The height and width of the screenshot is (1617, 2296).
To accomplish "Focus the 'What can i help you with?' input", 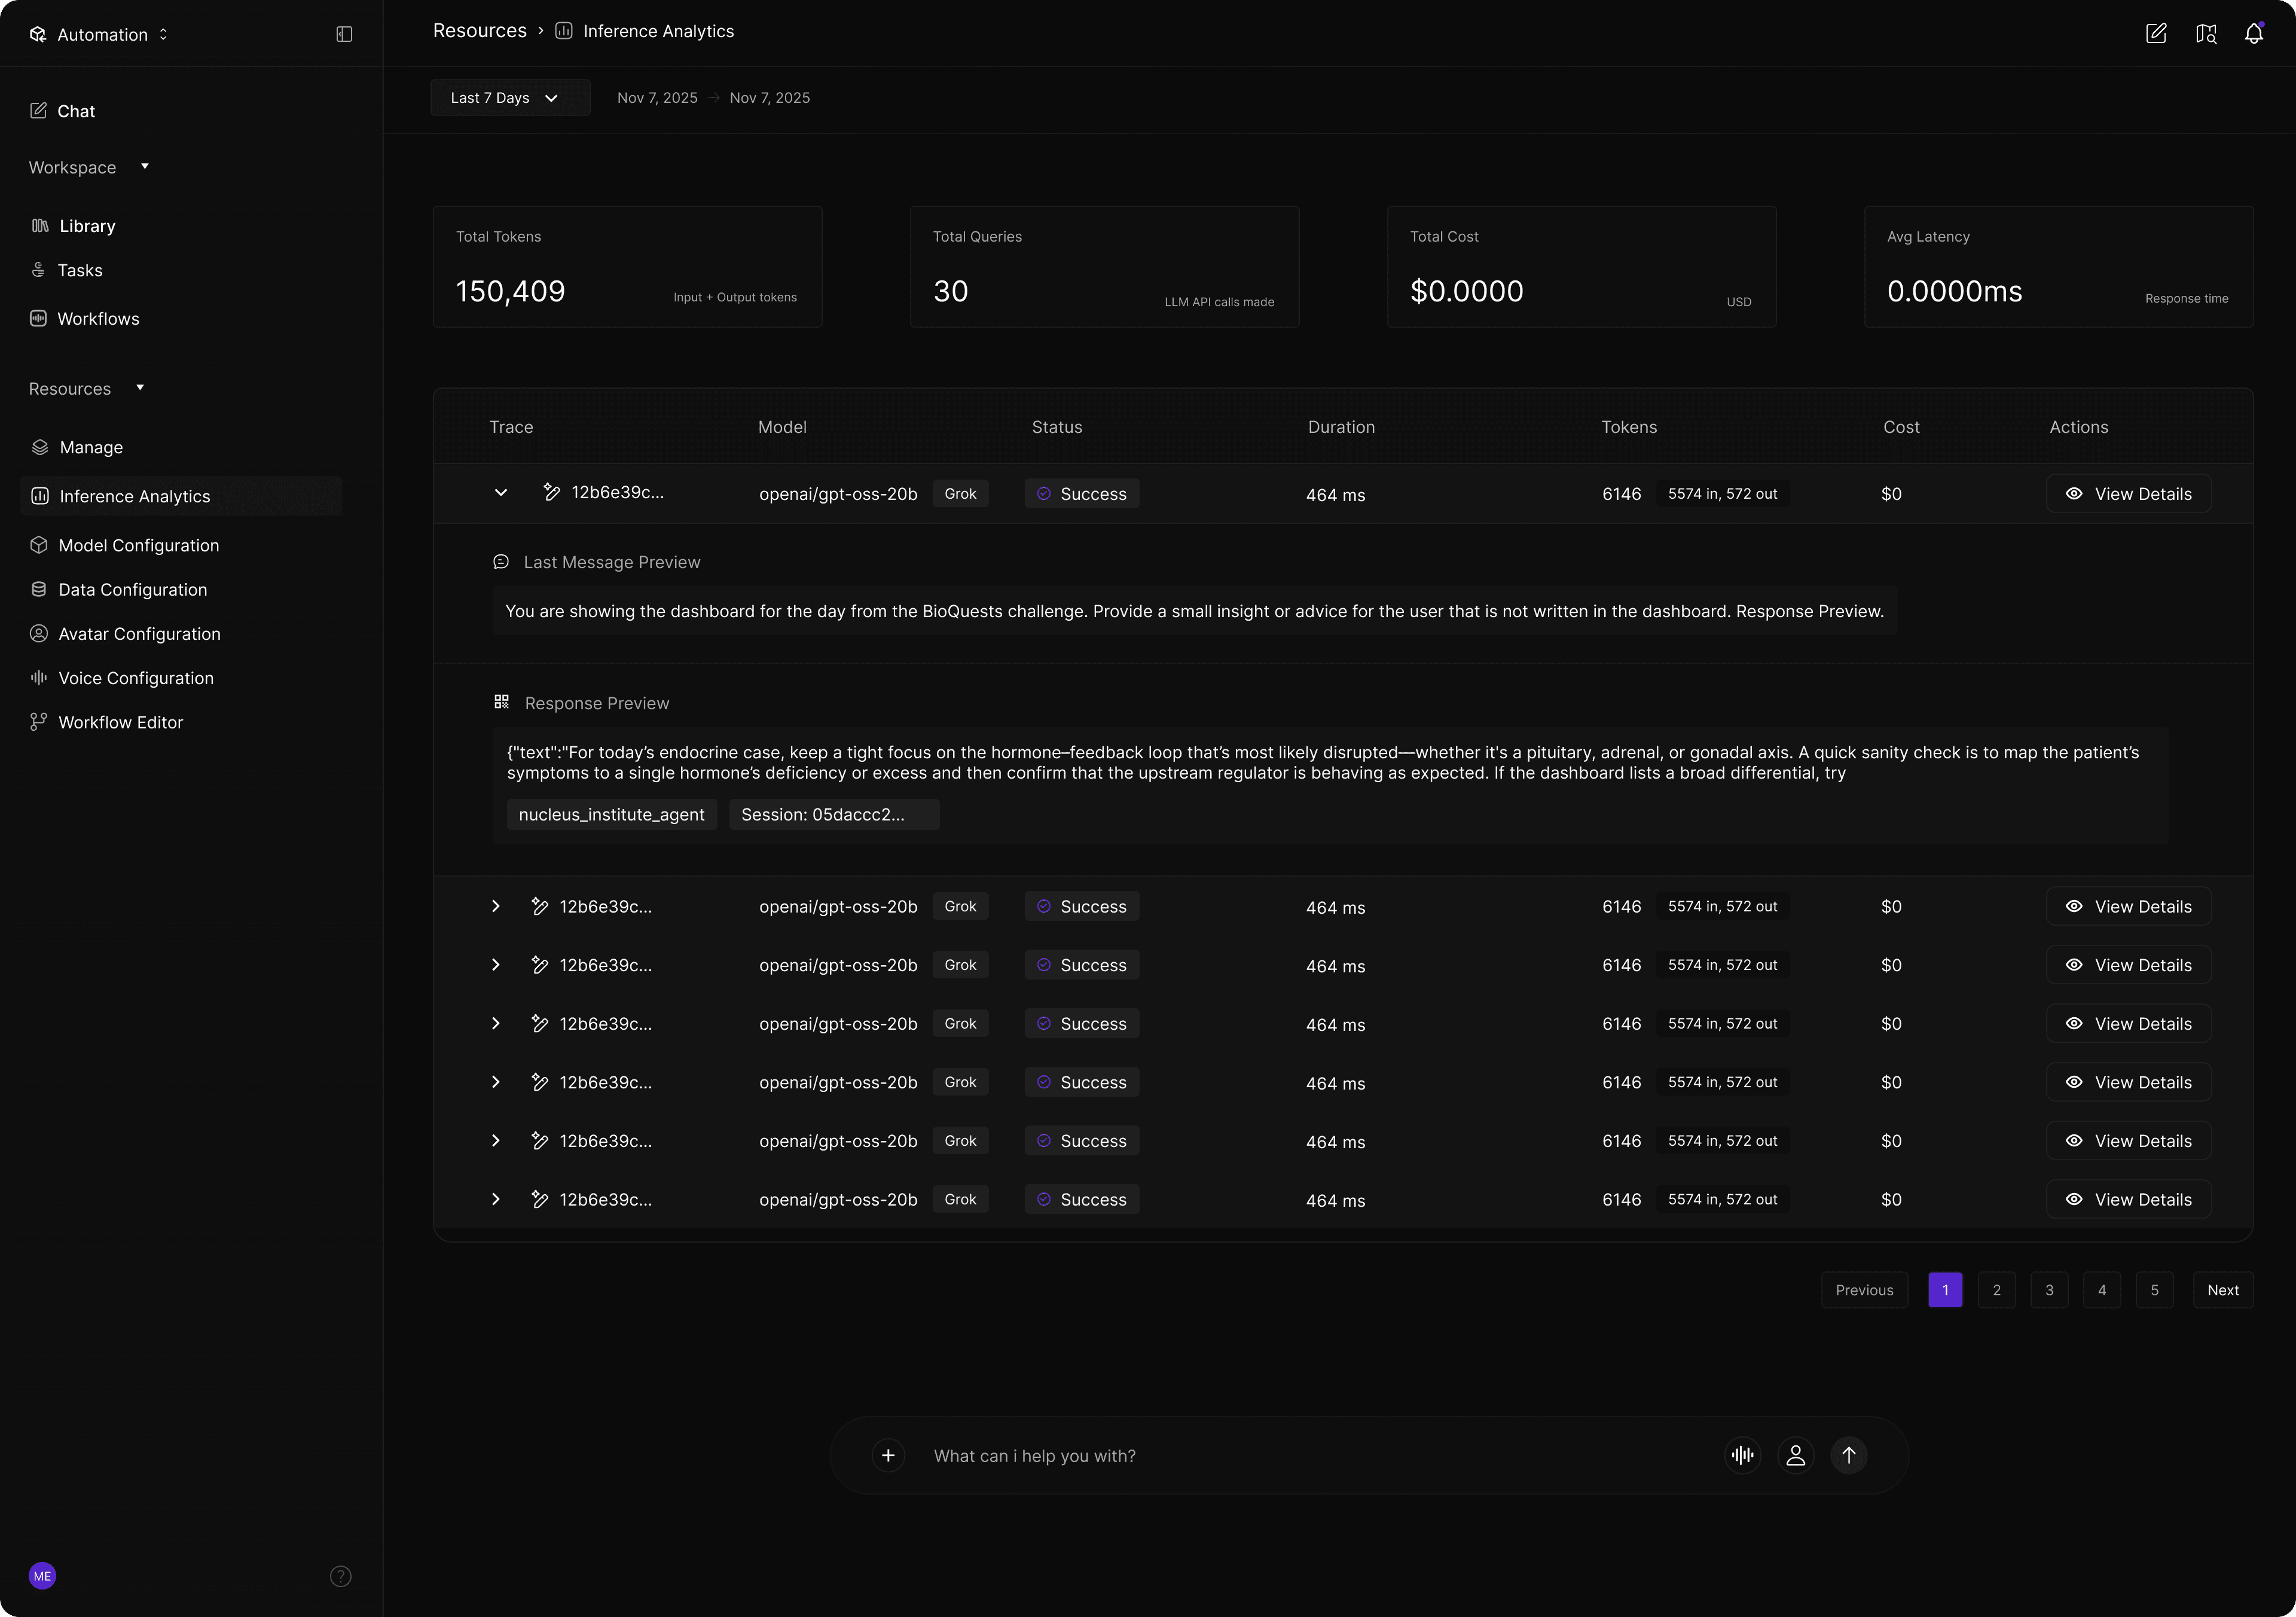I will coord(1300,1456).
